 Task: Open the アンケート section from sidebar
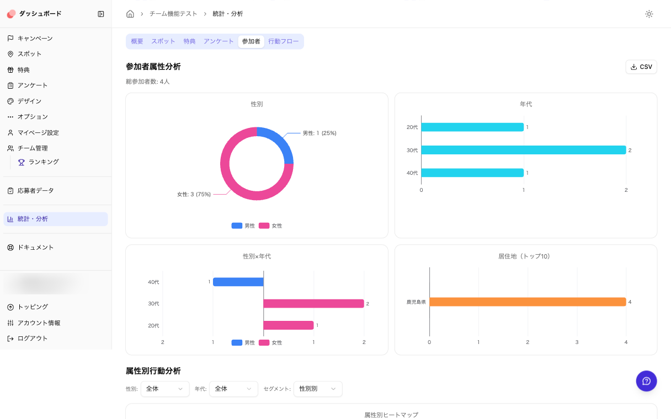click(x=32, y=85)
